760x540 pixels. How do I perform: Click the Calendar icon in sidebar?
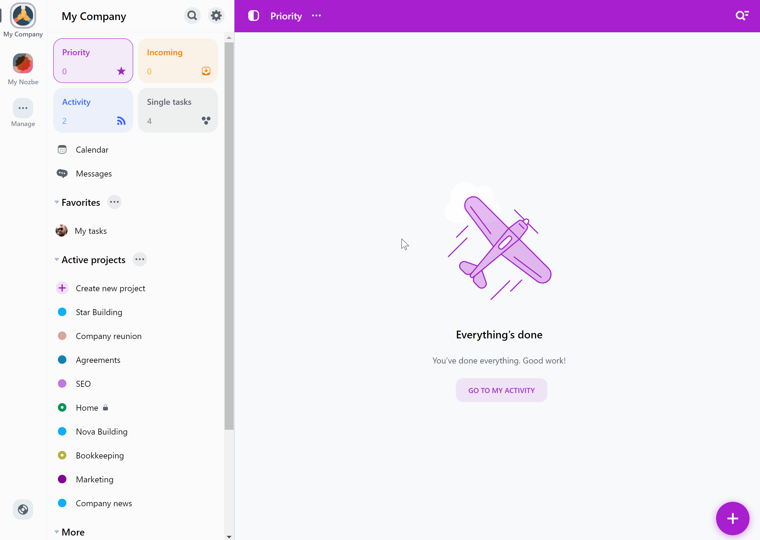coord(62,150)
